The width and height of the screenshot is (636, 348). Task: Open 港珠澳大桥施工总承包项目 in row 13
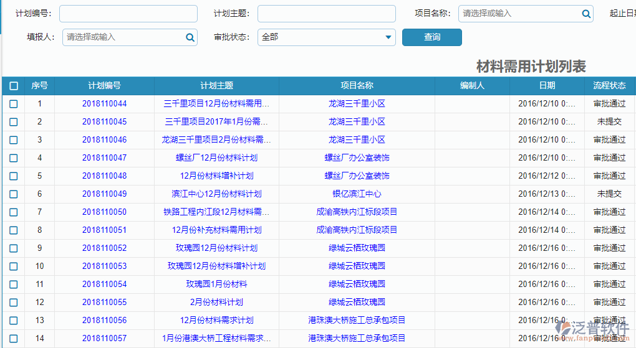357,321
